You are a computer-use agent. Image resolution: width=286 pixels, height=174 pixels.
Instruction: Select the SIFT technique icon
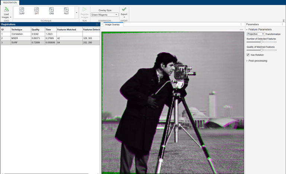(x=36, y=11)
